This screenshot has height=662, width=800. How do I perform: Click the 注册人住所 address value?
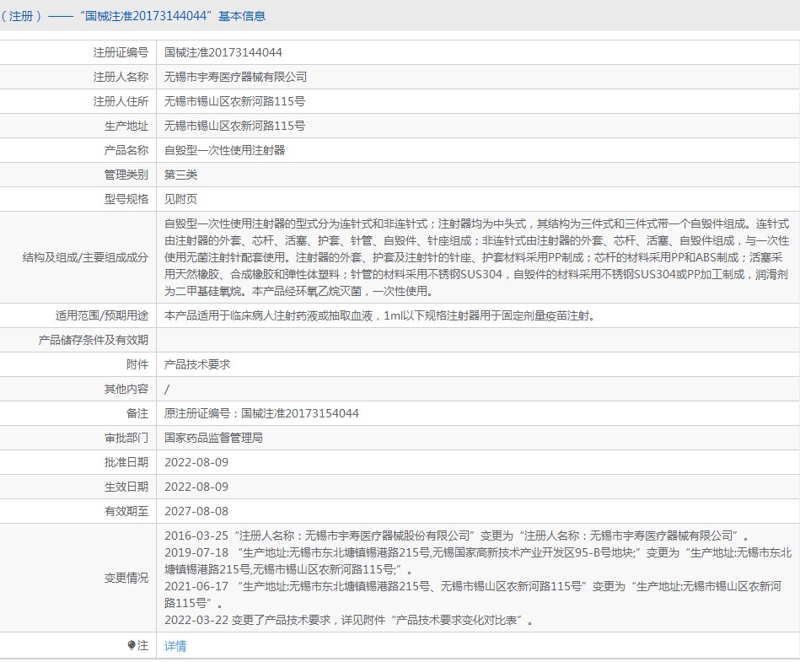click(x=234, y=101)
